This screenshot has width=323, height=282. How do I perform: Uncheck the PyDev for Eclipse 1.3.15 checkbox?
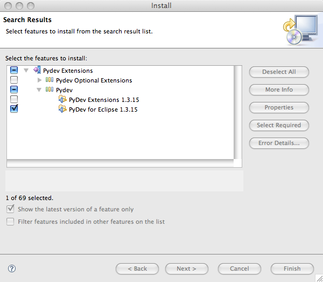point(14,109)
